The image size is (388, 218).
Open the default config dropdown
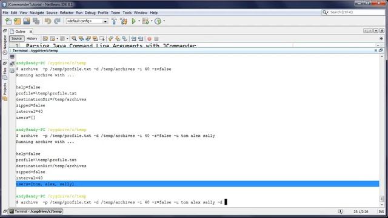pyautogui.click(x=105, y=22)
